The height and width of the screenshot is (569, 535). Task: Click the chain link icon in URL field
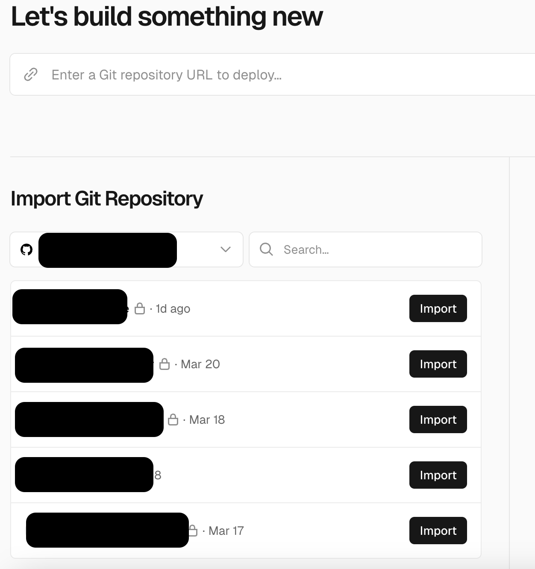click(x=31, y=75)
